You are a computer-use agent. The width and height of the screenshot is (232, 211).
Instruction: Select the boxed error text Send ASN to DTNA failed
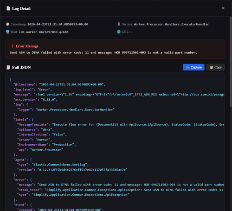click(x=103, y=52)
